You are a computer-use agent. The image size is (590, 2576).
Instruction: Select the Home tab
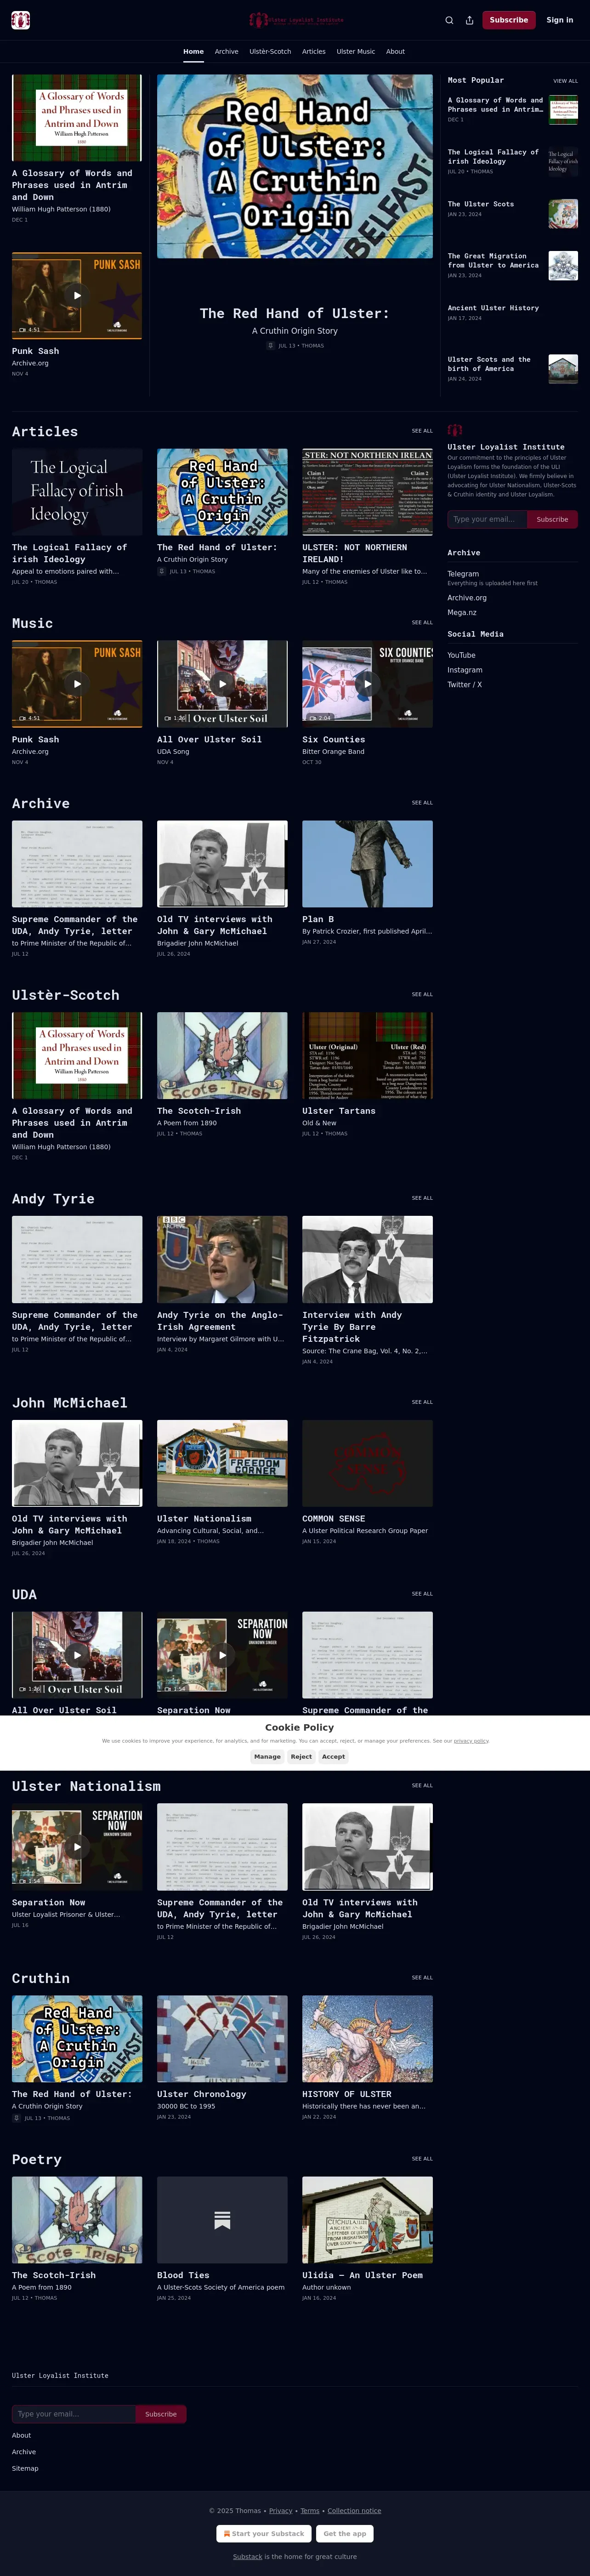[193, 51]
